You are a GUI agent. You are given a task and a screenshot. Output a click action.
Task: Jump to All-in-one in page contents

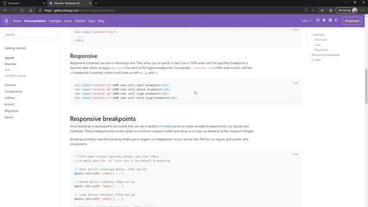(320, 40)
